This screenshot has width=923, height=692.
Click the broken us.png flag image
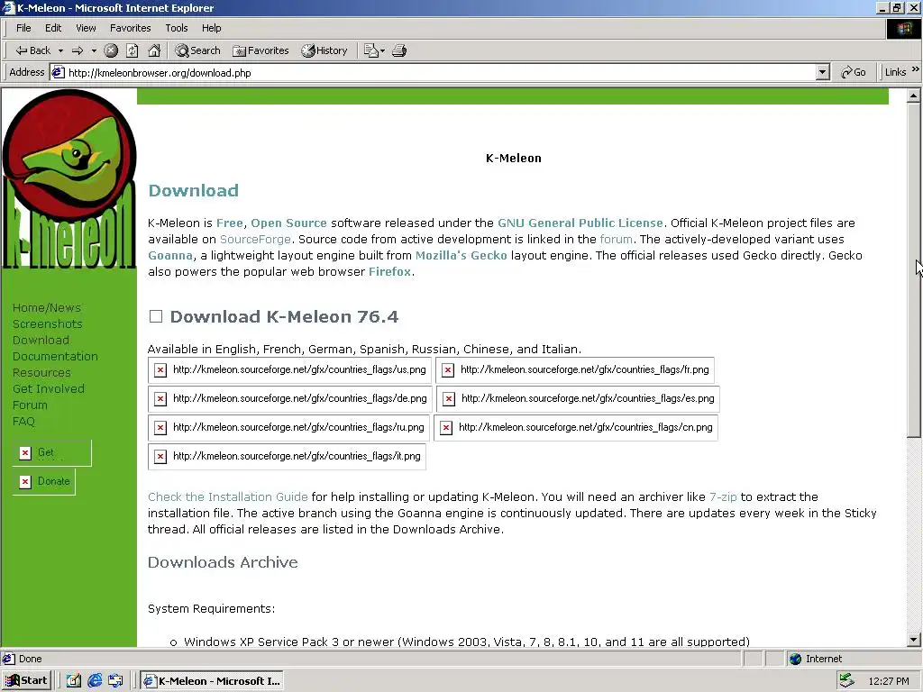[289, 369]
